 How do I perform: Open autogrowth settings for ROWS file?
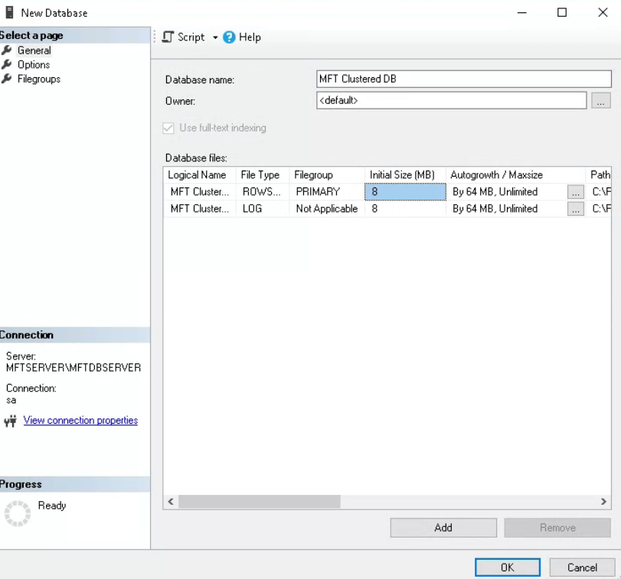click(575, 192)
